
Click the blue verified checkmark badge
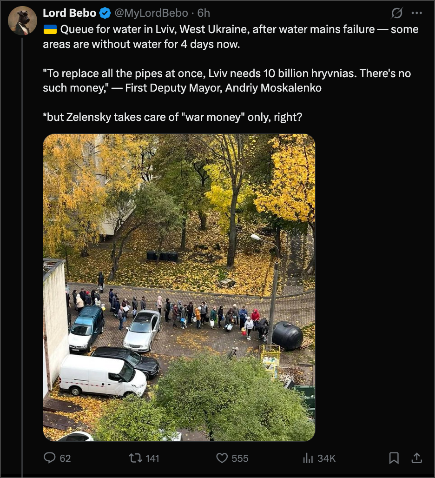pos(105,13)
